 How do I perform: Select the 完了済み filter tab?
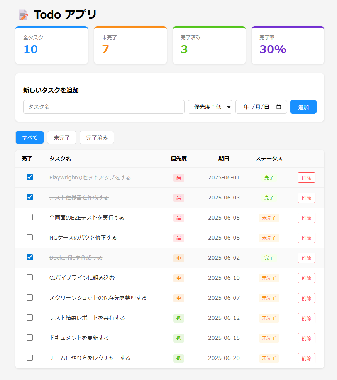click(x=97, y=137)
